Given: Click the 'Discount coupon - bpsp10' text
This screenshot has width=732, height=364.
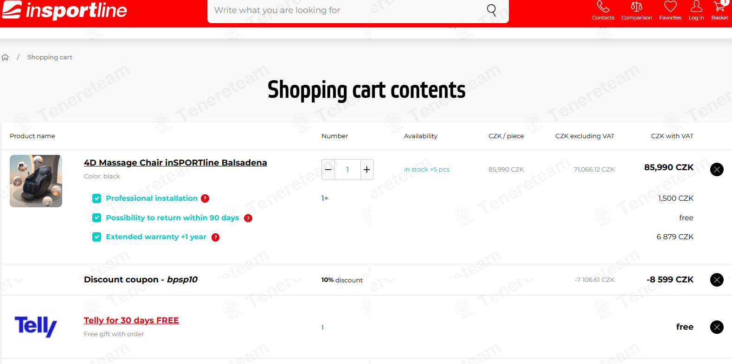Looking at the screenshot, I should (141, 280).
